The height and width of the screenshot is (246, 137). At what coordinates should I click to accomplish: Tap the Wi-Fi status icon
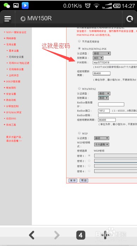pyautogui.click(x=96, y=6)
